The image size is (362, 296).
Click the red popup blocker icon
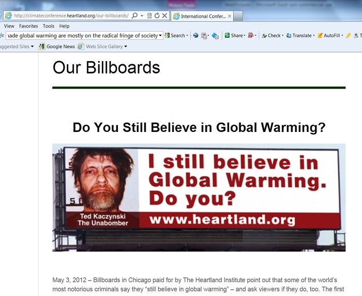(250, 35)
